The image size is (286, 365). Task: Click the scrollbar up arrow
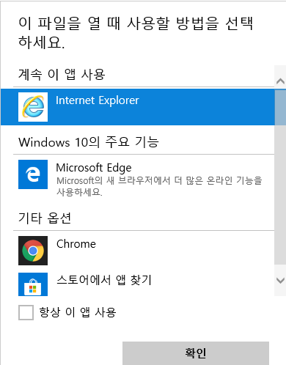280,81
